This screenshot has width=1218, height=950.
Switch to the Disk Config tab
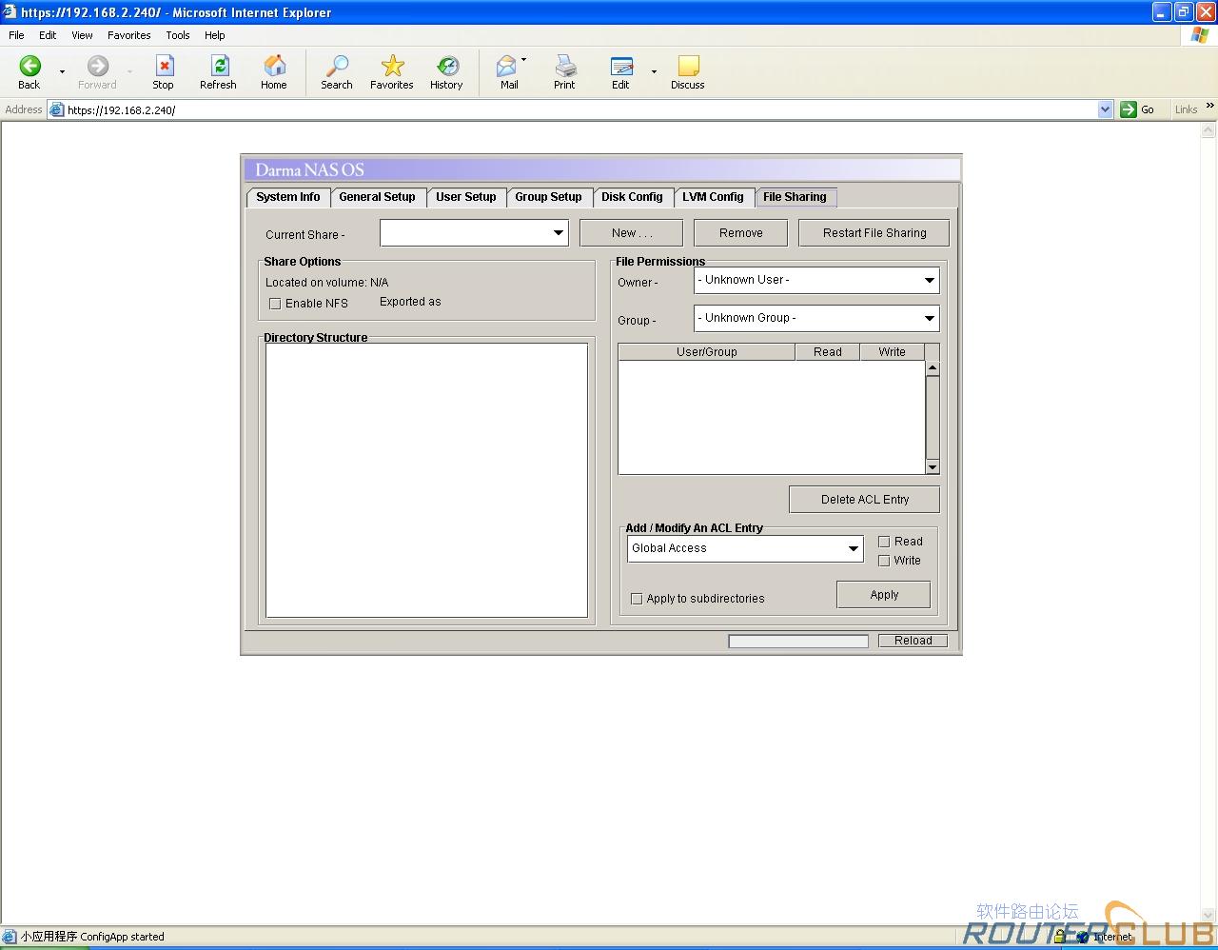pyautogui.click(x=632, y=197)
